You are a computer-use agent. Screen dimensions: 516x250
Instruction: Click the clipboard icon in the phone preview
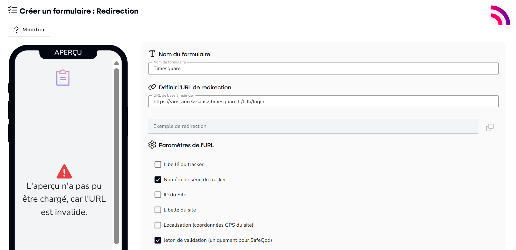coord(63,78)
